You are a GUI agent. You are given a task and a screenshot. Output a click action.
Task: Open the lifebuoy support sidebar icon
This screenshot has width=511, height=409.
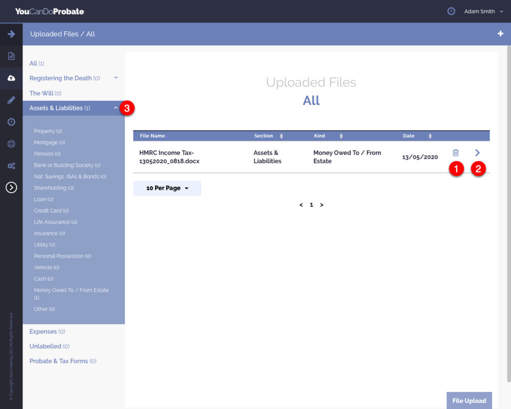[11, 144]
